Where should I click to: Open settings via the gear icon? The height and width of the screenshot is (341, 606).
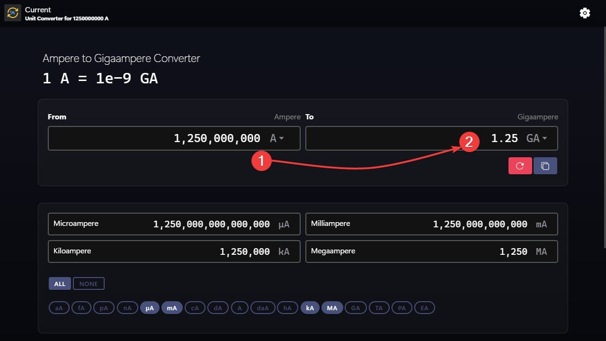pyautogui.click(x=585, y=13)
